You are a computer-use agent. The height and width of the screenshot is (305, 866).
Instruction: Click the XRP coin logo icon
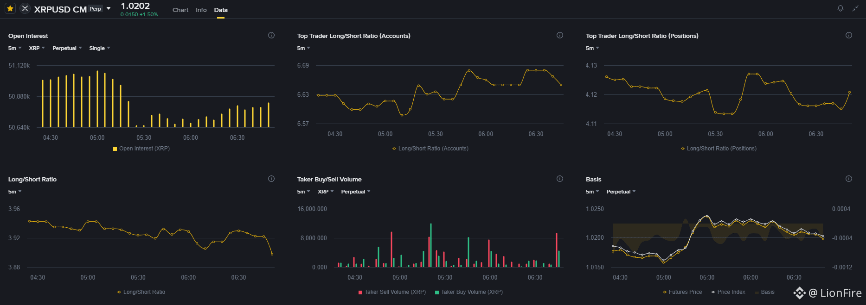25,8
